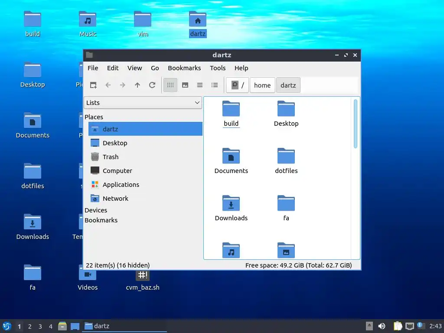Click the cvm_baz.sh script on desktop
The width and height of the screenshot is (444, 333).
point(143,281)
